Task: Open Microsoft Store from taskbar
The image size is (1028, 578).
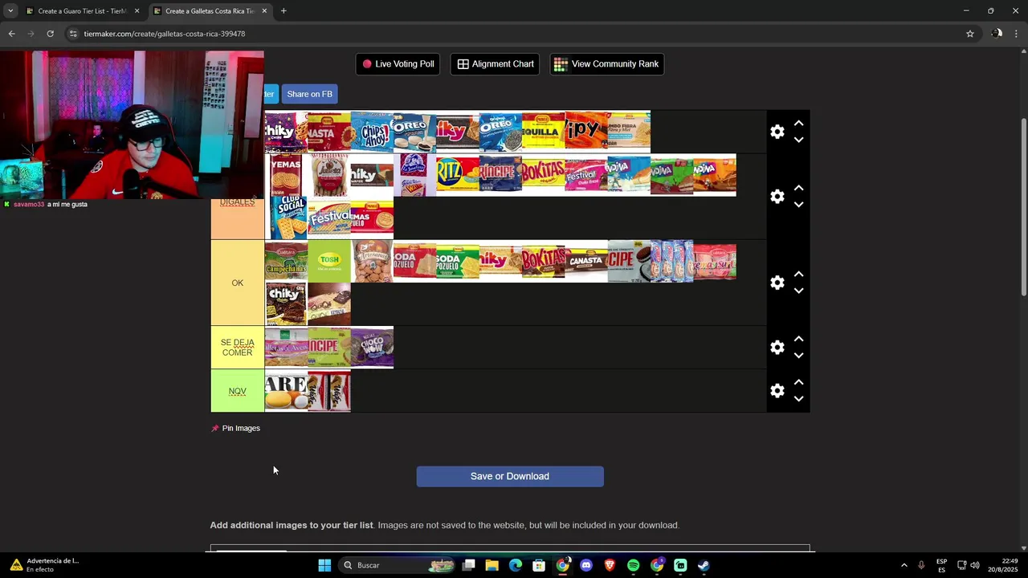Action: (x=539, y=565)
